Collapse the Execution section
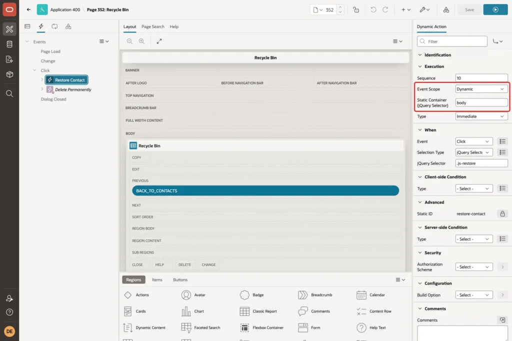This screenshot has width=512, height=341. [x=420, y=66]
